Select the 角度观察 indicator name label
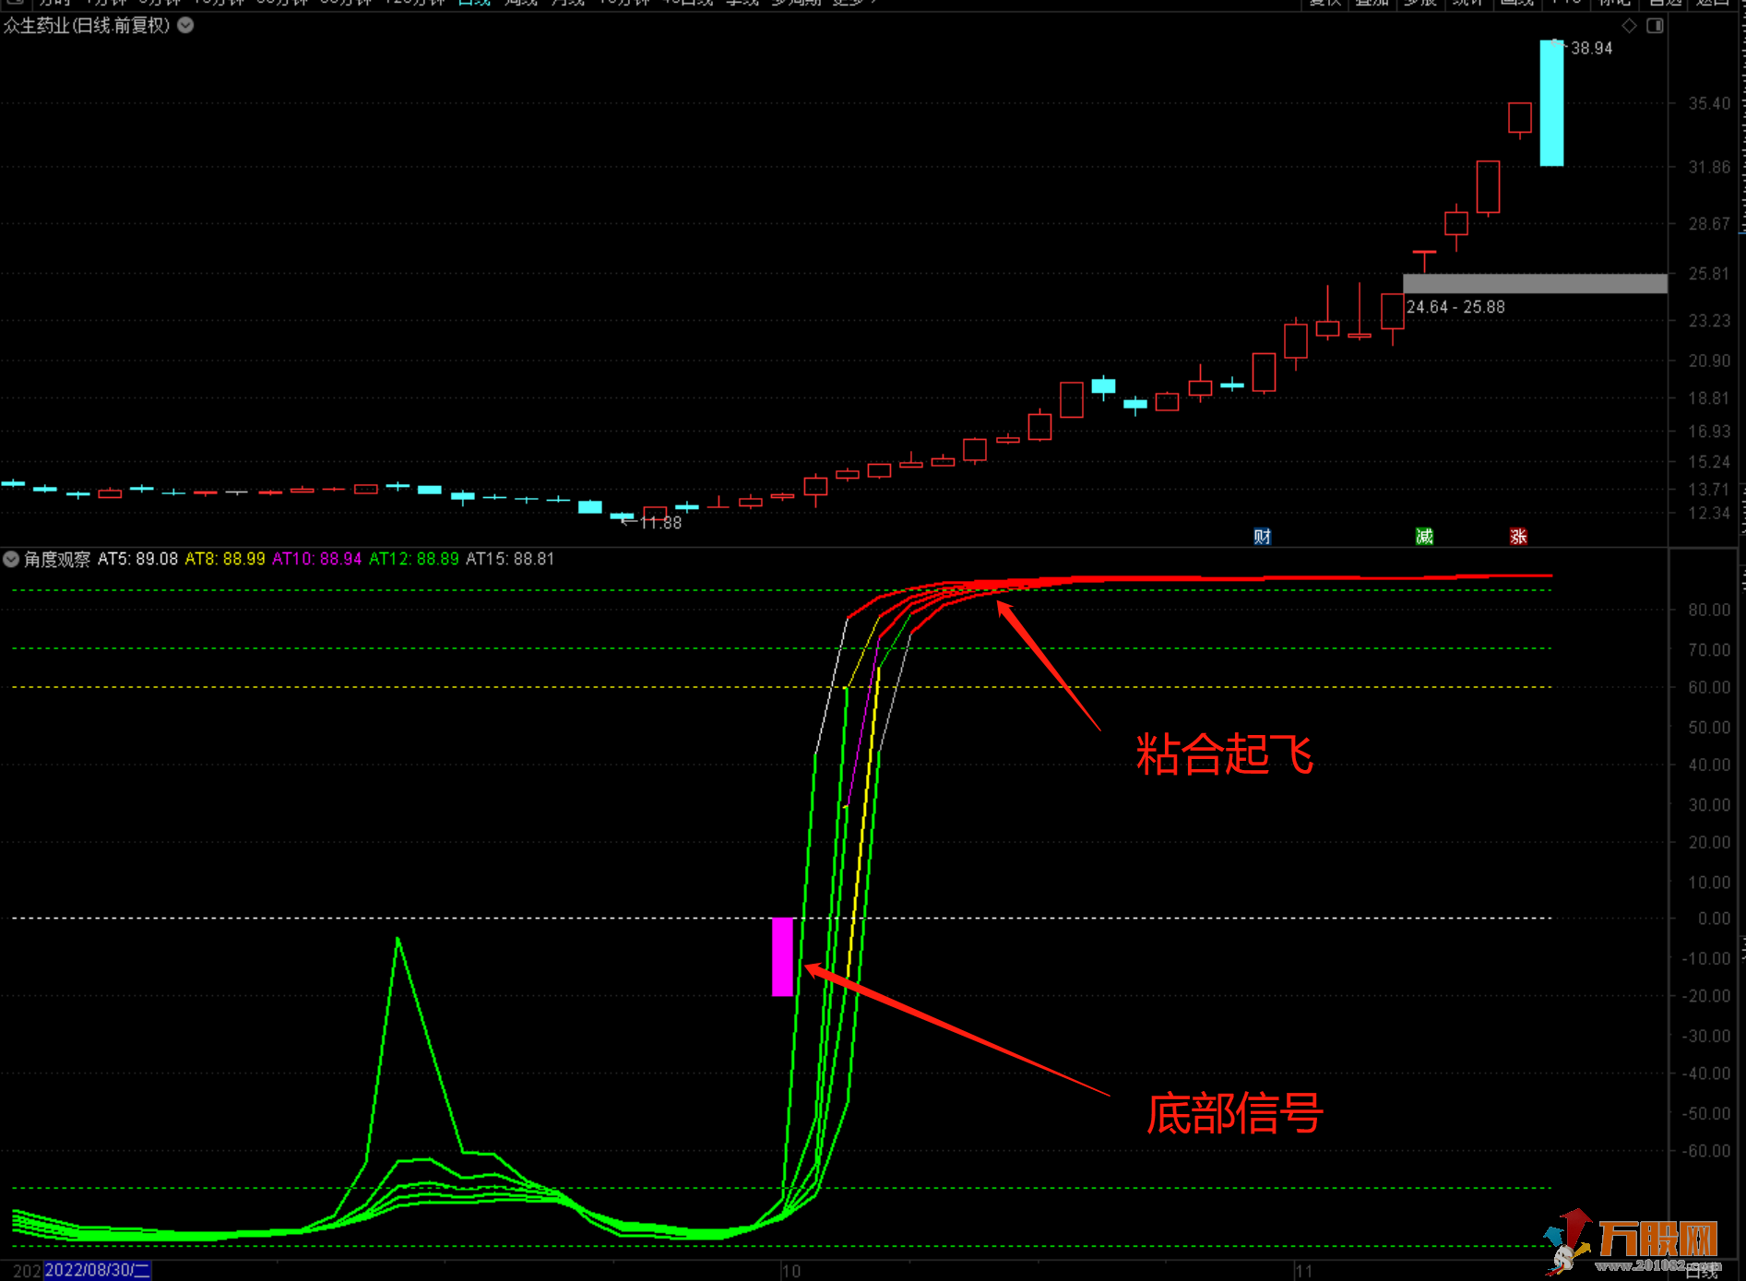1746x1281 pixels. click(57, 559)
